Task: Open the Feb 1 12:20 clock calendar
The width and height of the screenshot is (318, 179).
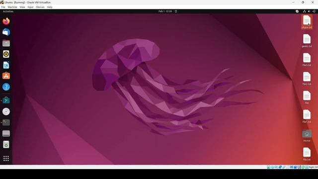Action: tap(165, 11)
